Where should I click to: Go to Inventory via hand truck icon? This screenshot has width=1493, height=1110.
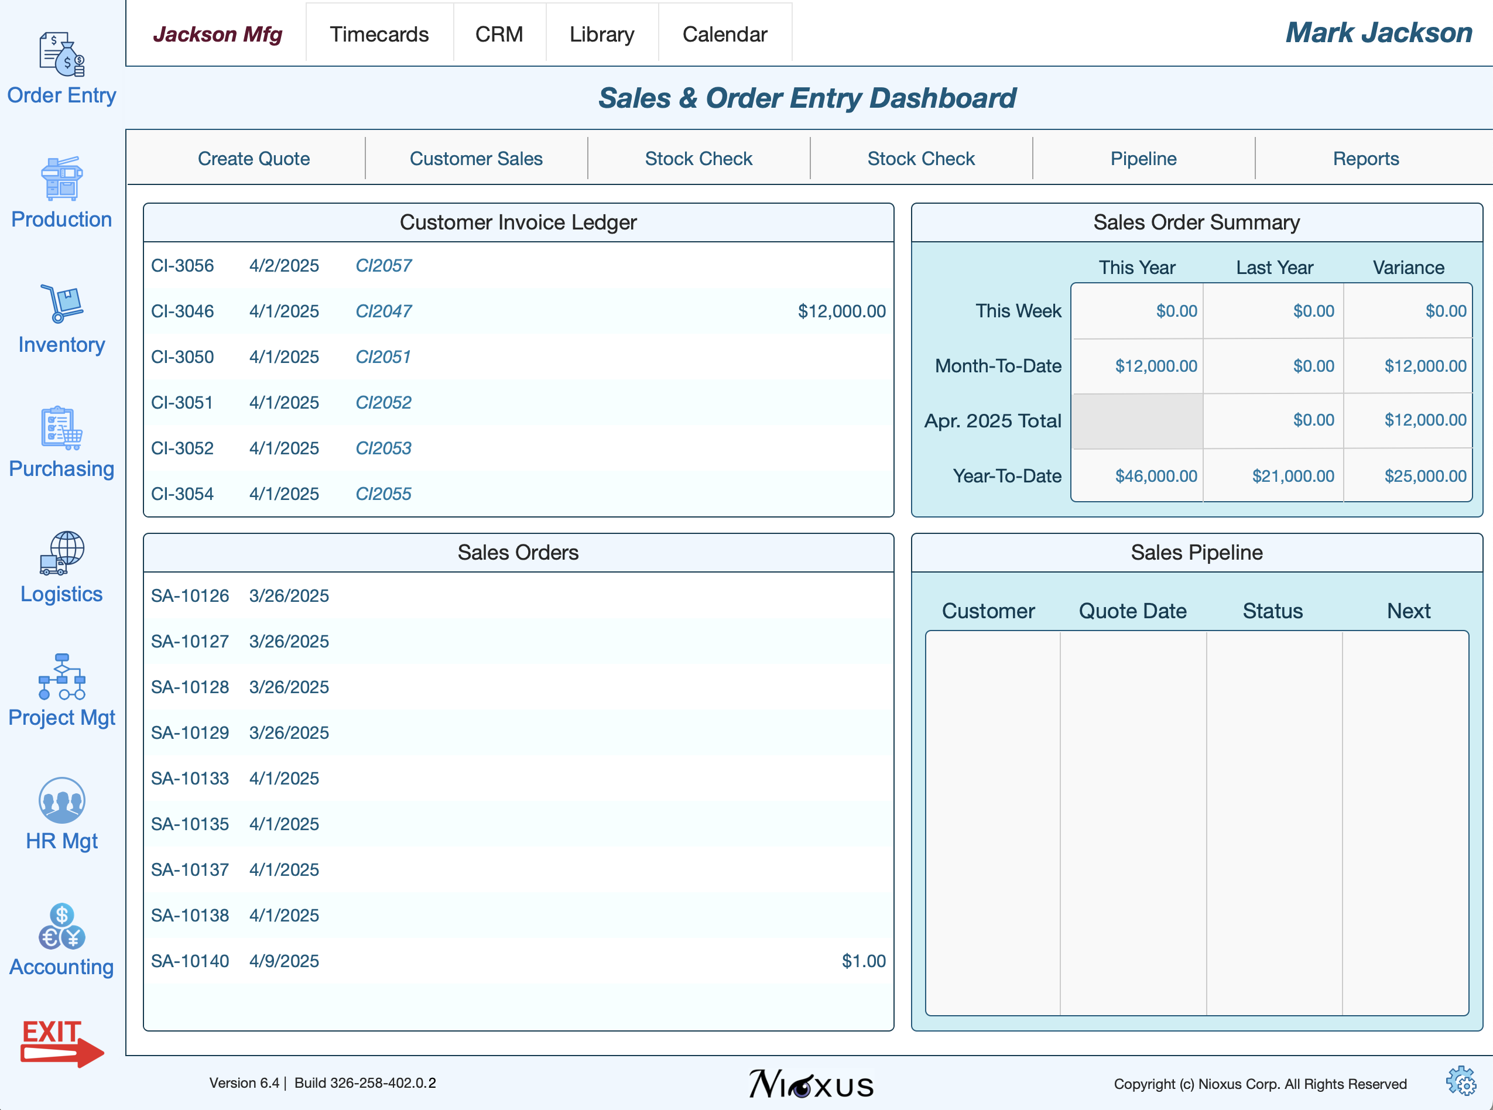pyautogui.click(x=61, y=304)
